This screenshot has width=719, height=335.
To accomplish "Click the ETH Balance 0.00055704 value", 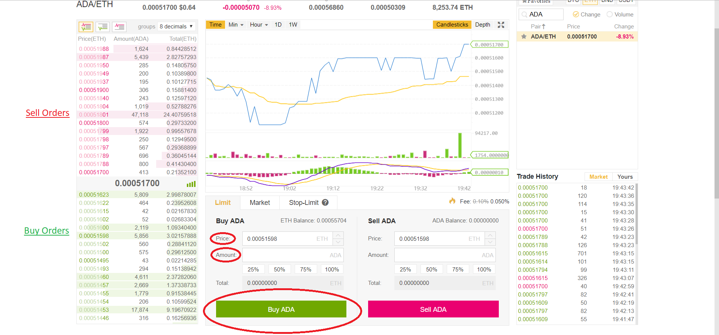I will [x=331, y=221].
